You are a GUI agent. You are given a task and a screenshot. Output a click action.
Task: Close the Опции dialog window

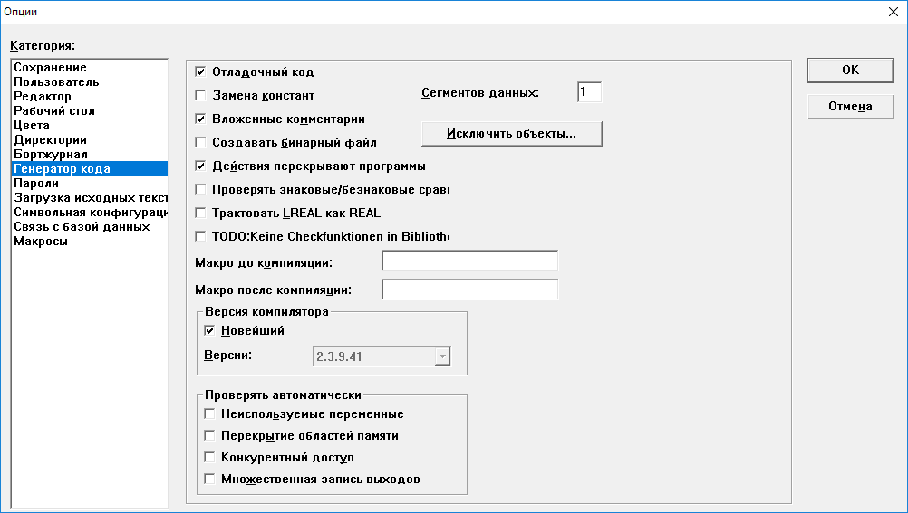pyautogui.click(x=892, y=12)
